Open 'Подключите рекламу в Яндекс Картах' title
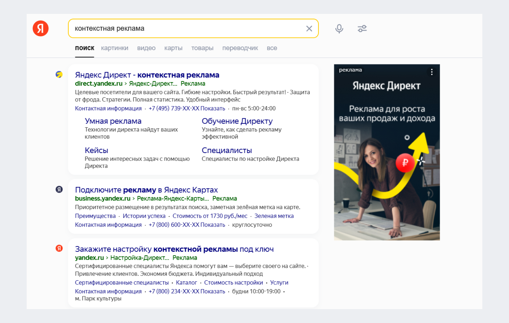Screen dimensions: 509x323 coord(146,190)
